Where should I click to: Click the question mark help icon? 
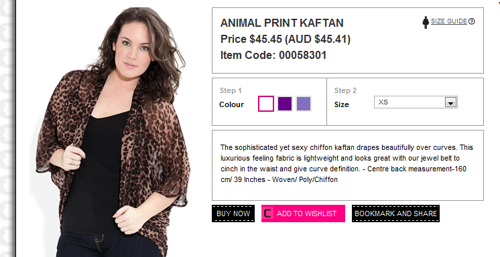(x=472, y=21)
